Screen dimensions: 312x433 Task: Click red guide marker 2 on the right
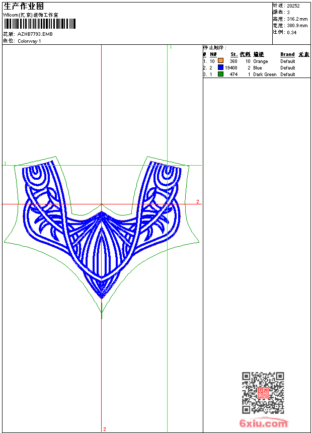click(x=198, y=201)
